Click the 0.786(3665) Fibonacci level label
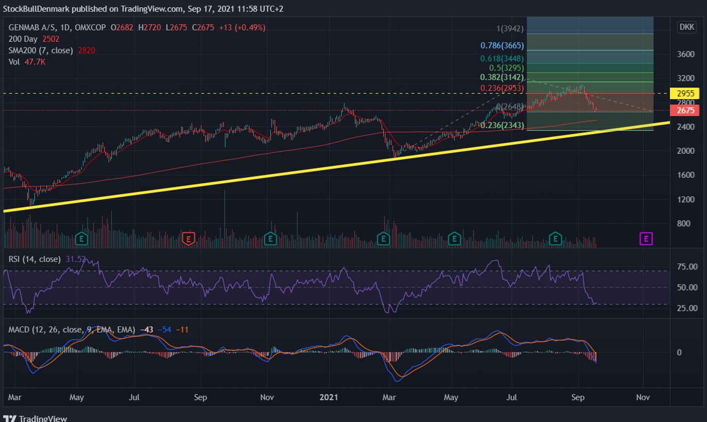Viewport: 707px width, 422px height. [502, 46]
